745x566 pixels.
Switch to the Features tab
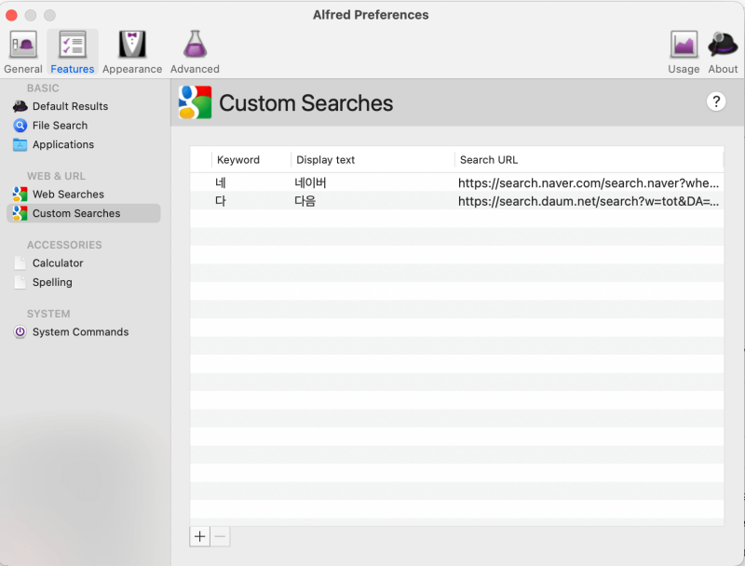pos(73,52)
